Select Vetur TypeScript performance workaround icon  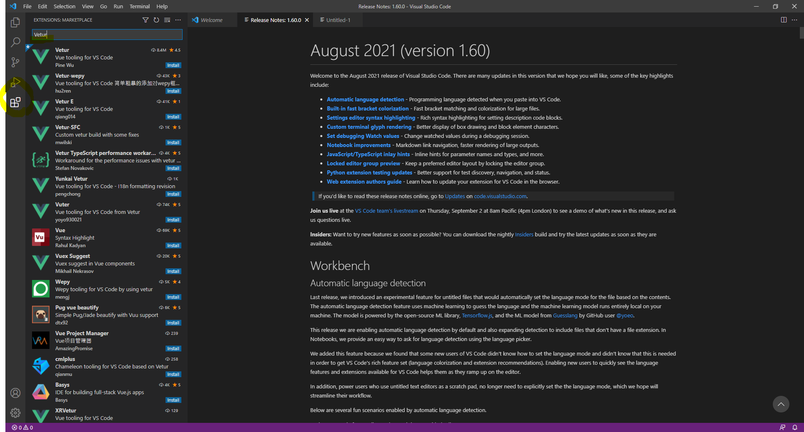[x=41, y=160]
